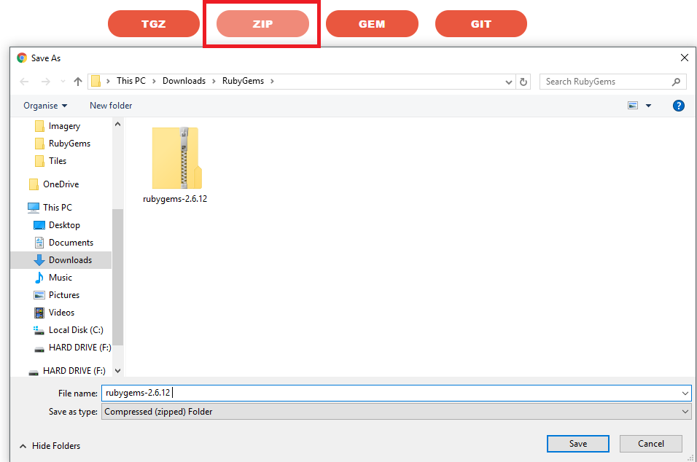Click the Save button
The height and width of the screenshot is (462, 697).
tap(578, 444)
